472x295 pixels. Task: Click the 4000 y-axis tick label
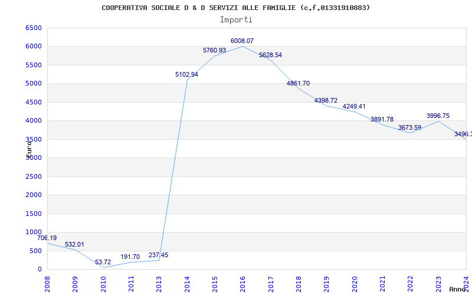34,121
